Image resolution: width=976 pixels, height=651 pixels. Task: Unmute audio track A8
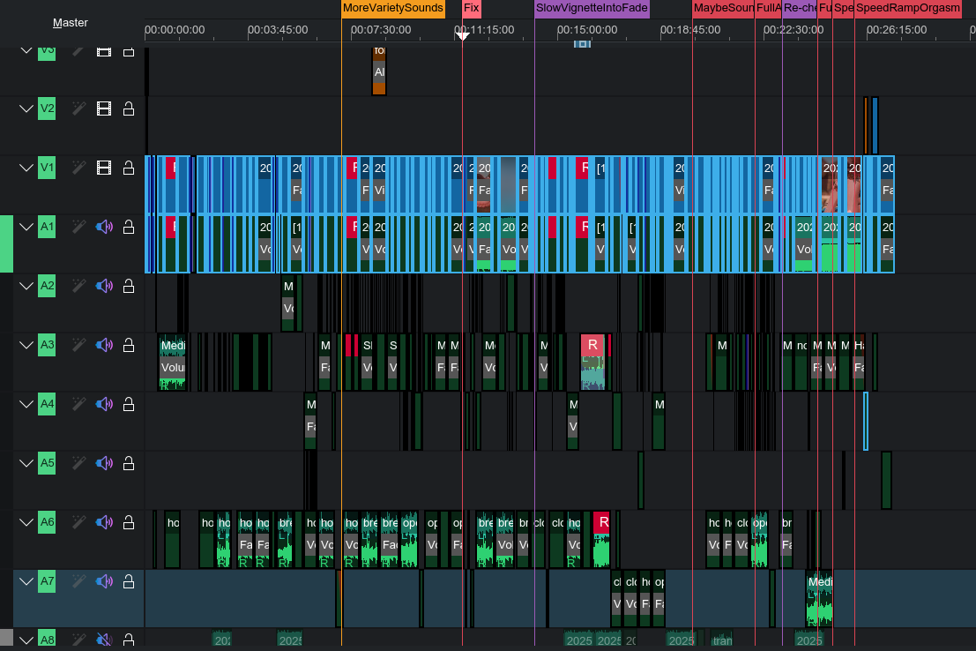[104, 640]
